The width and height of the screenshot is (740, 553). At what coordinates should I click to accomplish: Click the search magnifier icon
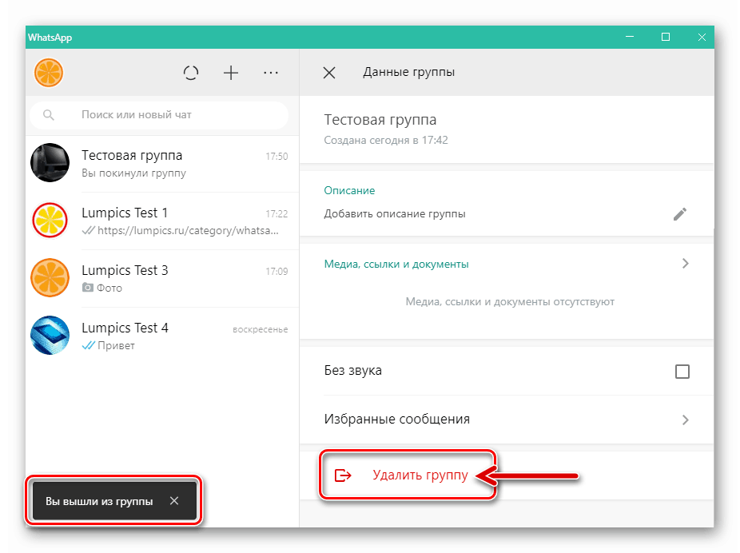click(48, 114)
